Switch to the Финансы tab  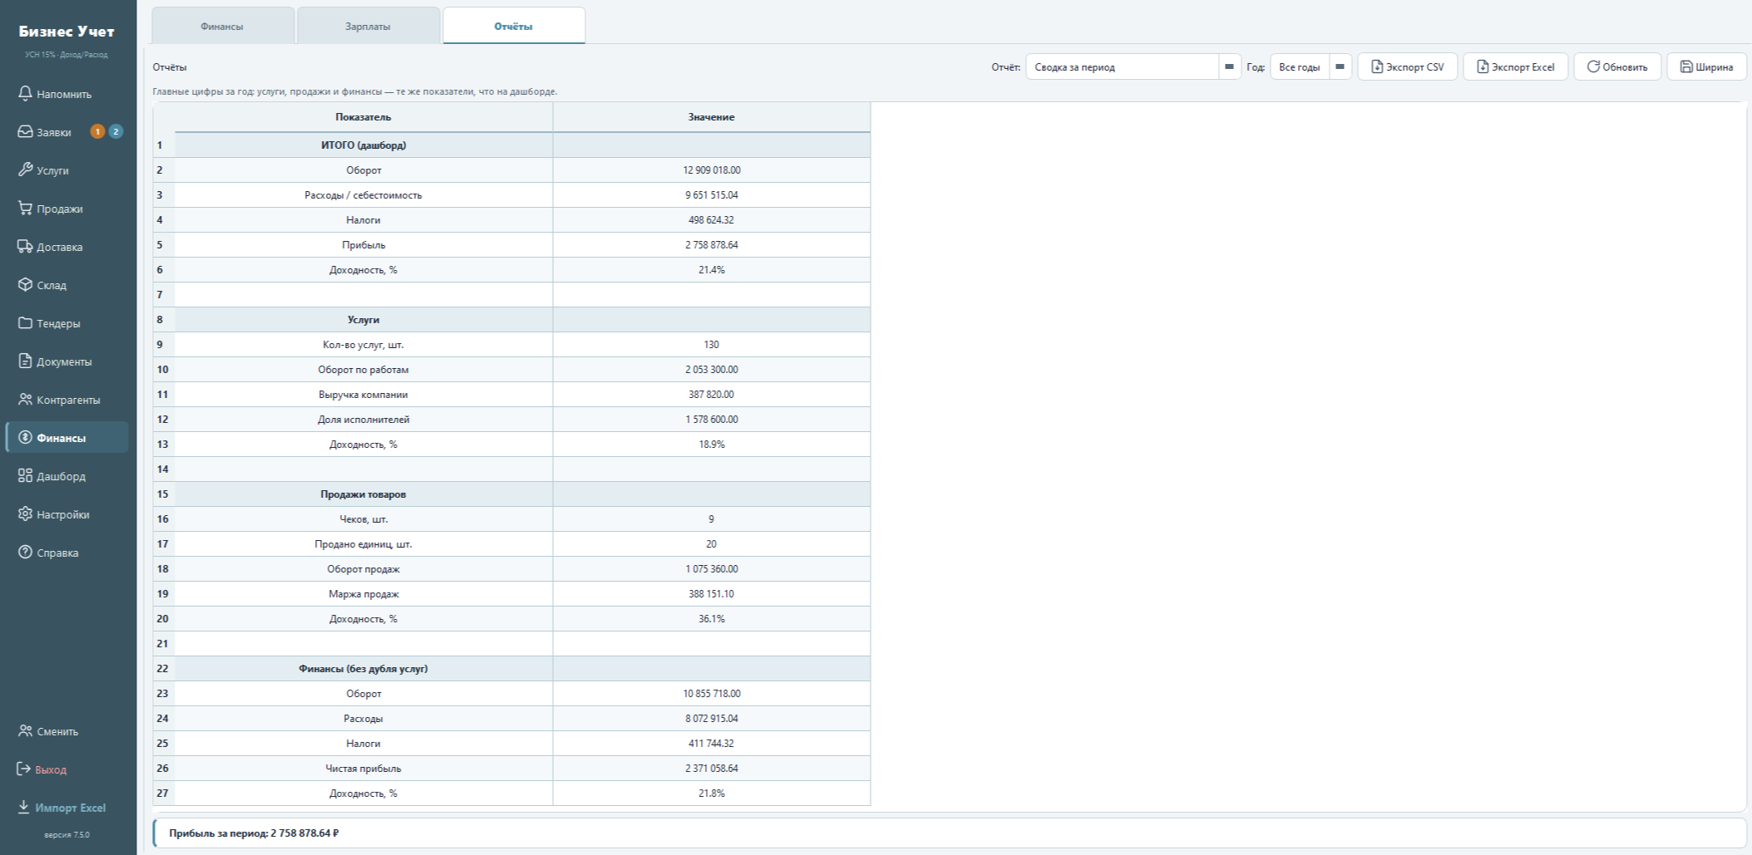point(222,26)
